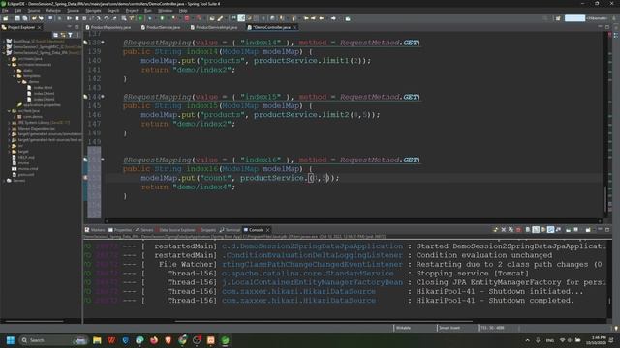Toggle Scroll Lock in Console toolbar
620x348 pixels.
pyautogui.click(x=536, y=230)
